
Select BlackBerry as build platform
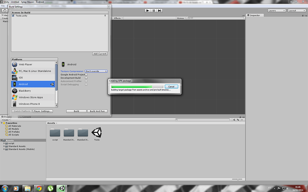24,91
